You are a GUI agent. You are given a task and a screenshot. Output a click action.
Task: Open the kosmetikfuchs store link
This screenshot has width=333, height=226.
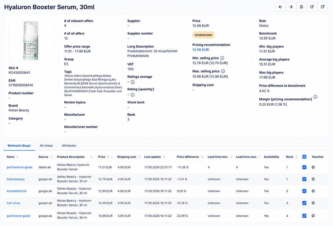pos(17,191)
